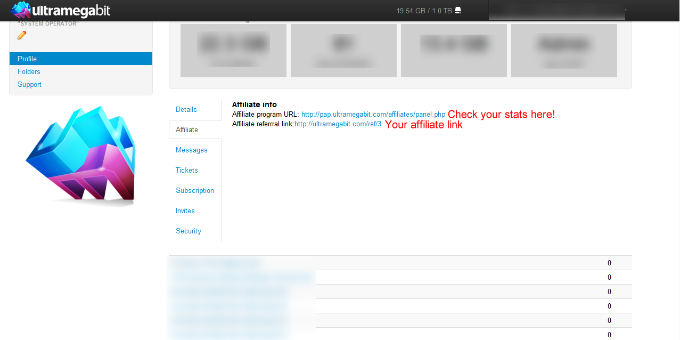Viewport: 680px width, 340px height.
Task: Click the Ultramegabit logo in header
Action: [x=61, y=10]
